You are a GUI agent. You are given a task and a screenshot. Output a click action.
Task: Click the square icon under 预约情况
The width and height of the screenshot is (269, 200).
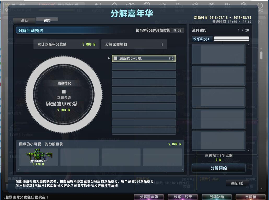click(64, 92)
